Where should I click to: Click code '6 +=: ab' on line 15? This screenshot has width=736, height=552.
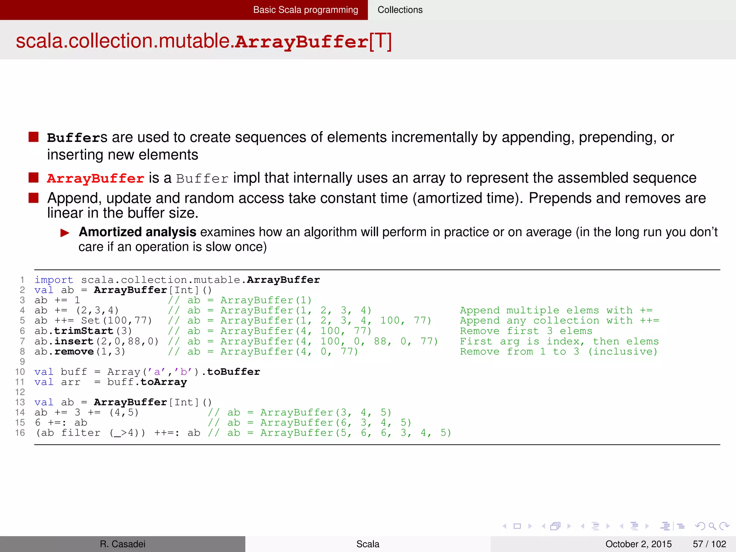pyautogui.click(x=61, y=423)
